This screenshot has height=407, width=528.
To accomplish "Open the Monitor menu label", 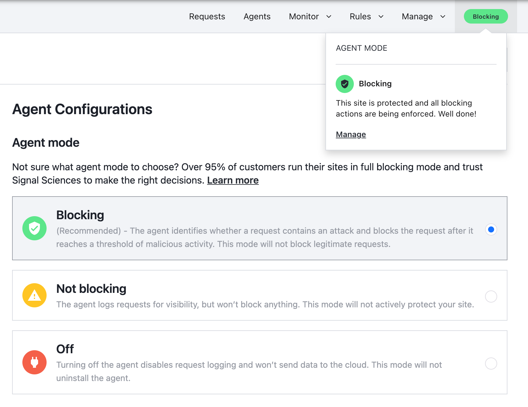I will pos(304,17).
